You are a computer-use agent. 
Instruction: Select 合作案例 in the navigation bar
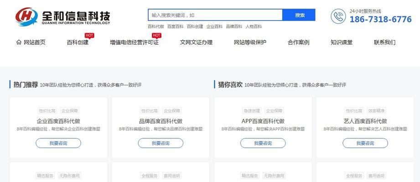pyautogui.click(x=299, y=42)
